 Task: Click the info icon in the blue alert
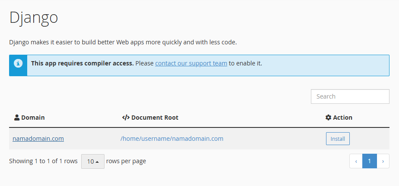(x=18, y=63)
